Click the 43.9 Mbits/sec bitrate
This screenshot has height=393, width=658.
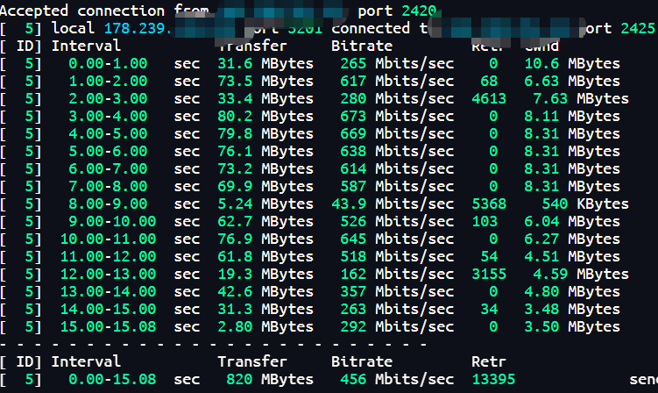click(393, 204)
